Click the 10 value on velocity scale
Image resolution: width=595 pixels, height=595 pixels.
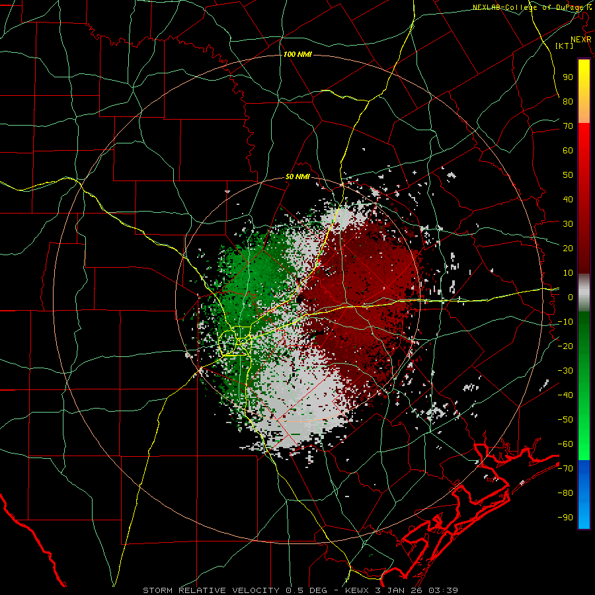(568, 273)
